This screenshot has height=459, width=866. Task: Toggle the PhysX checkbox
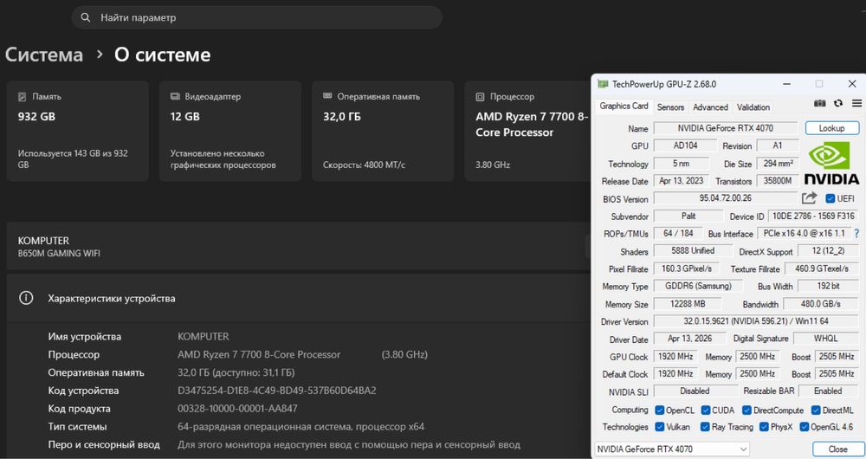[x=764, y=427]
